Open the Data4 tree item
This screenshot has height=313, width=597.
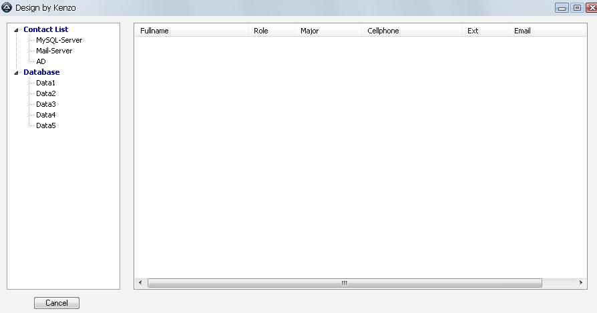pos(45,115)
